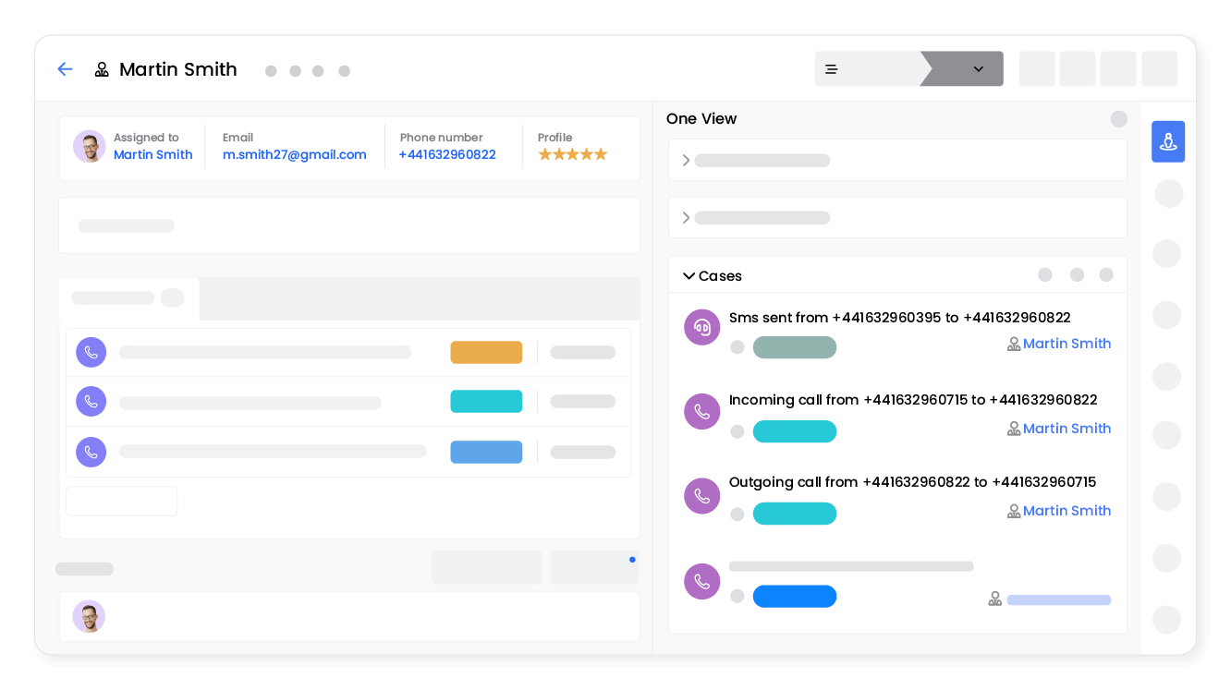Viewport: 1231px width, 690px height.
Task: Click Martin Smith link on Sms case
Action: pyautogui.click(x=1066, y=344)
